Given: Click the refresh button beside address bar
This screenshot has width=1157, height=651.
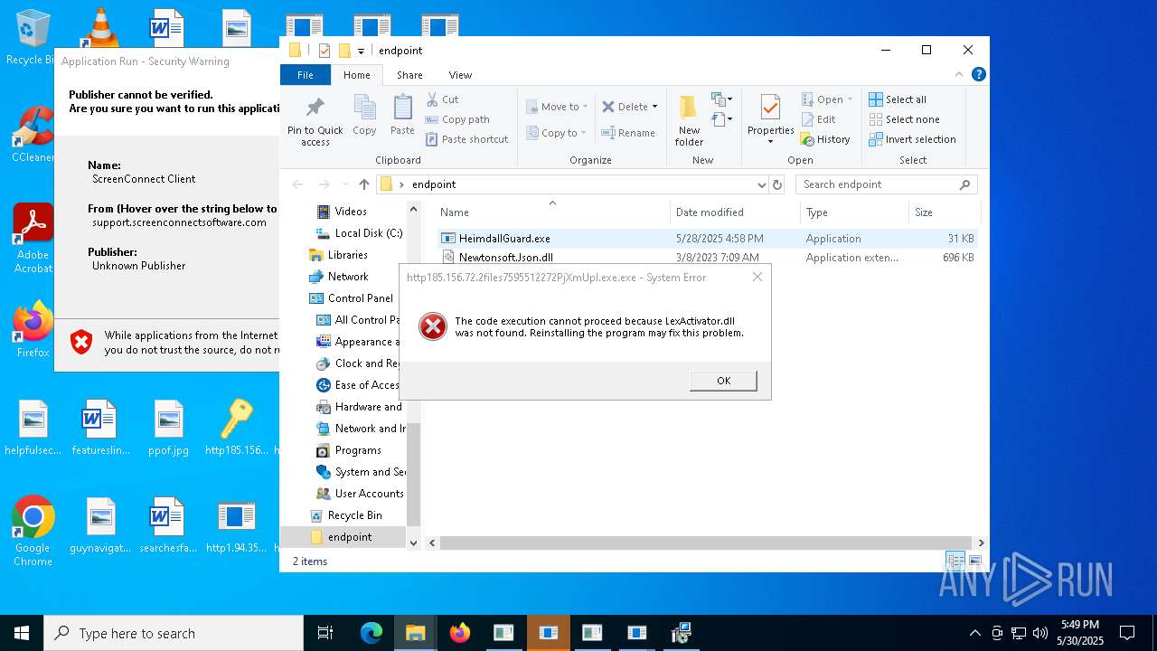Looking at the screenshot, I should point(777,184).
